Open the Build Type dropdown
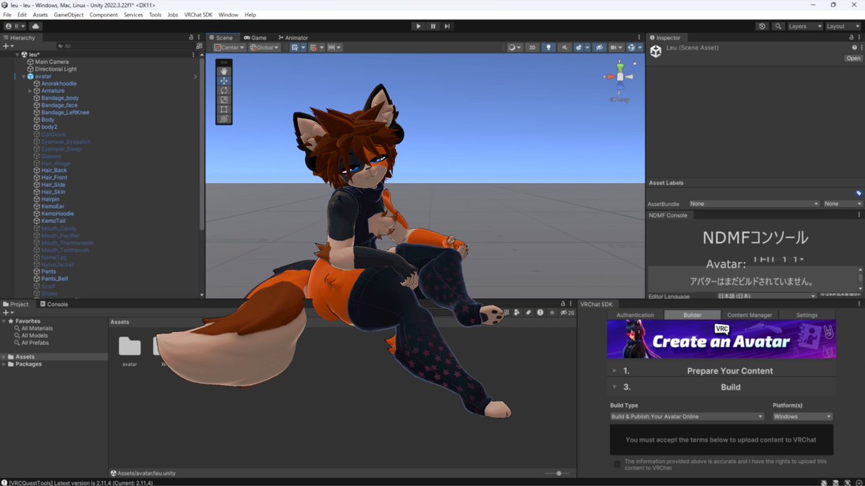This screenshot has width=865, height=486. (687, 416)
